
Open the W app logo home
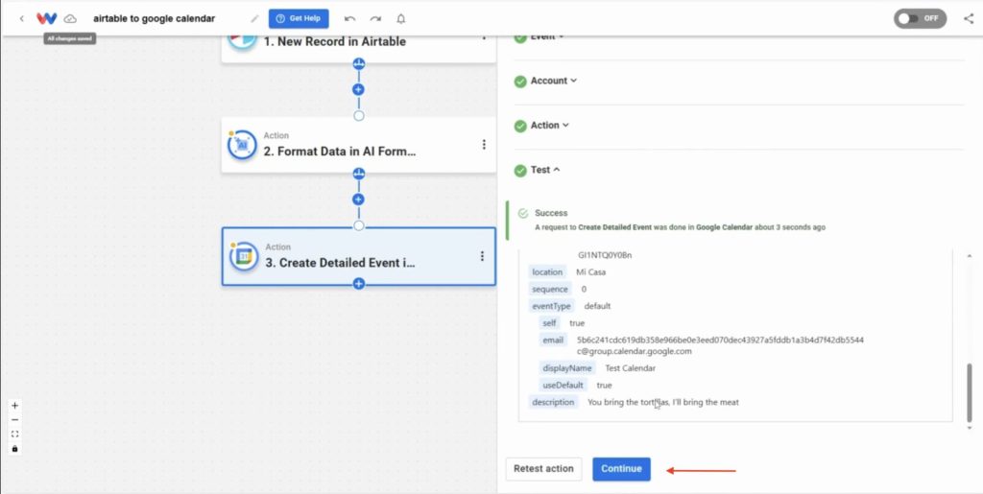pos(46,19)
